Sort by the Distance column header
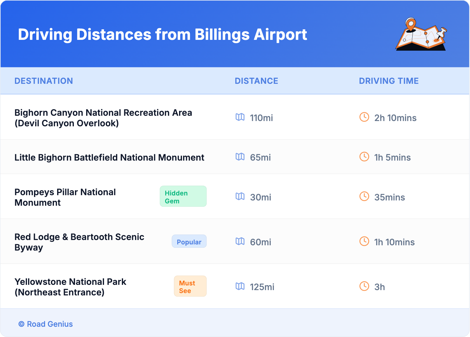Viewport: 470px width, 337px height. [256, 81]
